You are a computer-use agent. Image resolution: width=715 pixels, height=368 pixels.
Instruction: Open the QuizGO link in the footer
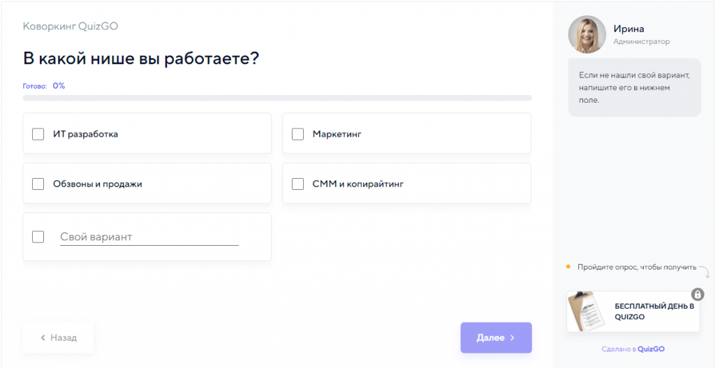pos(651,349)
